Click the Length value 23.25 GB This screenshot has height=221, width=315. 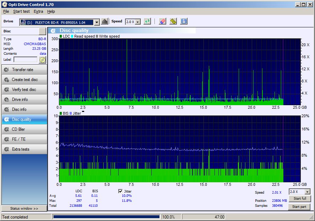[39, 49]
